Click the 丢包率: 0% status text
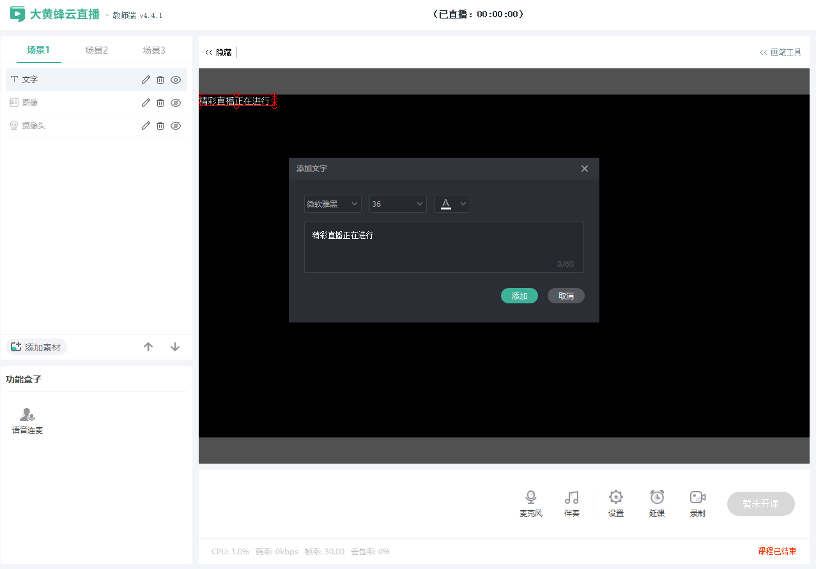Viewport: 816px width, 569px height. tap(370, 551)
